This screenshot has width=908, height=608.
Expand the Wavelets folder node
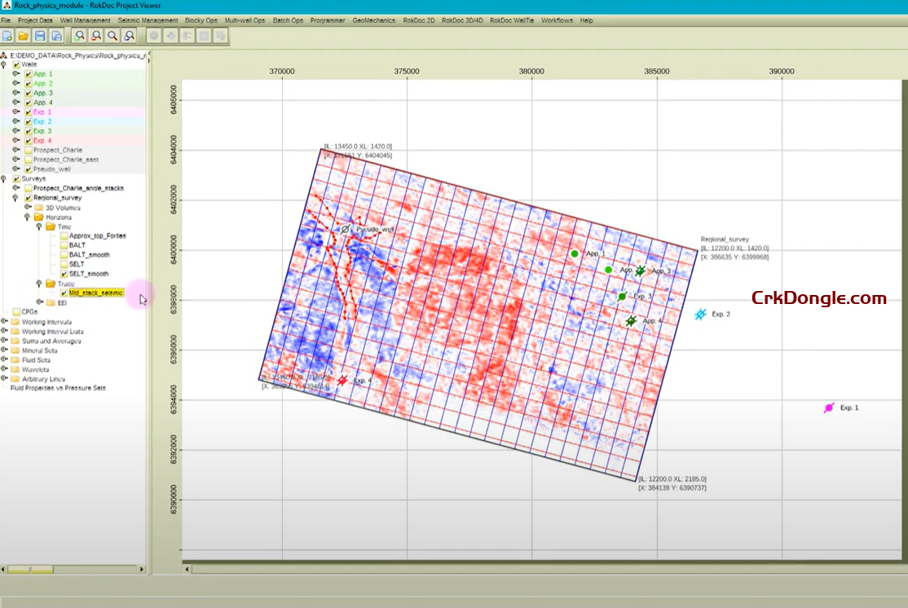(x=5, y=368)
